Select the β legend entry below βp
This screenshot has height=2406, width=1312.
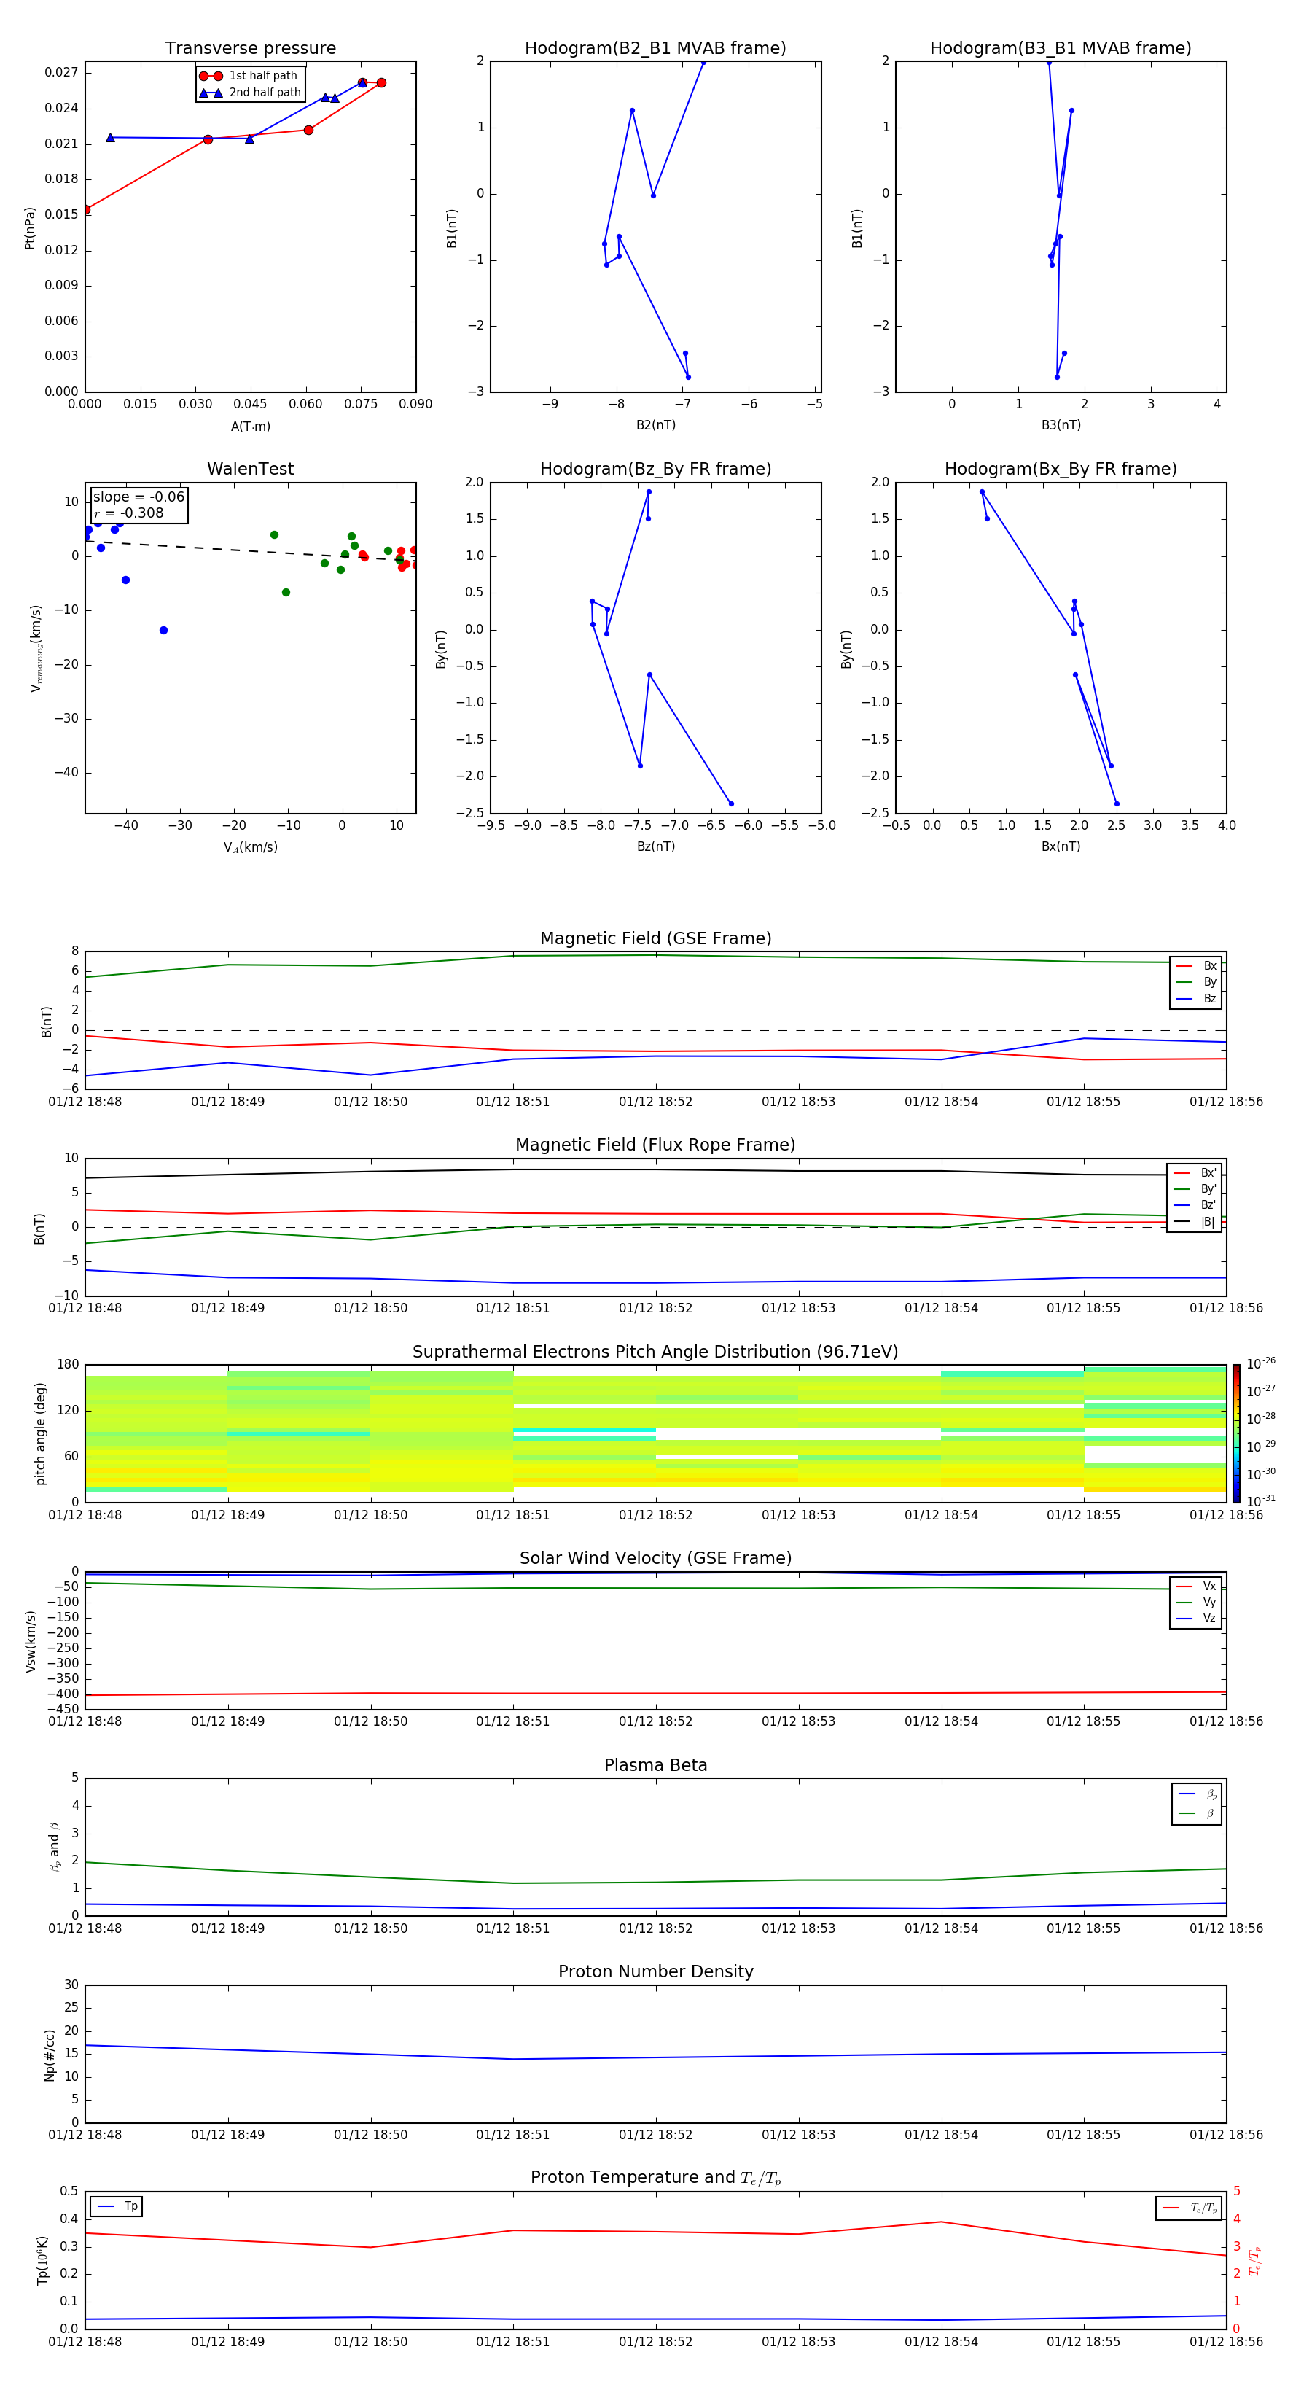[x=1197, y=1813]
